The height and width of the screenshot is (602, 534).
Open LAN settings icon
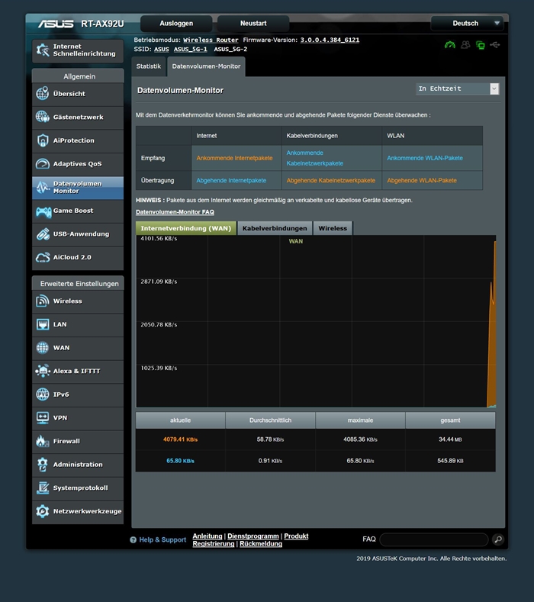click(42, 324)
